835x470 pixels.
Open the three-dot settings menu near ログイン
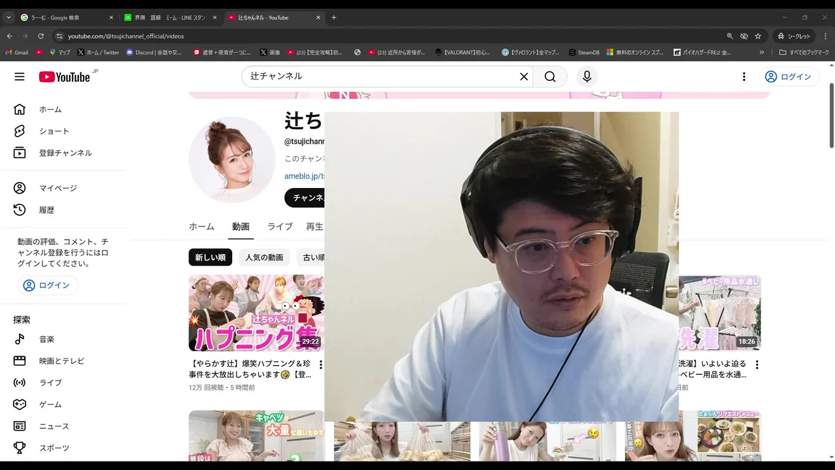tap(744, 76)
